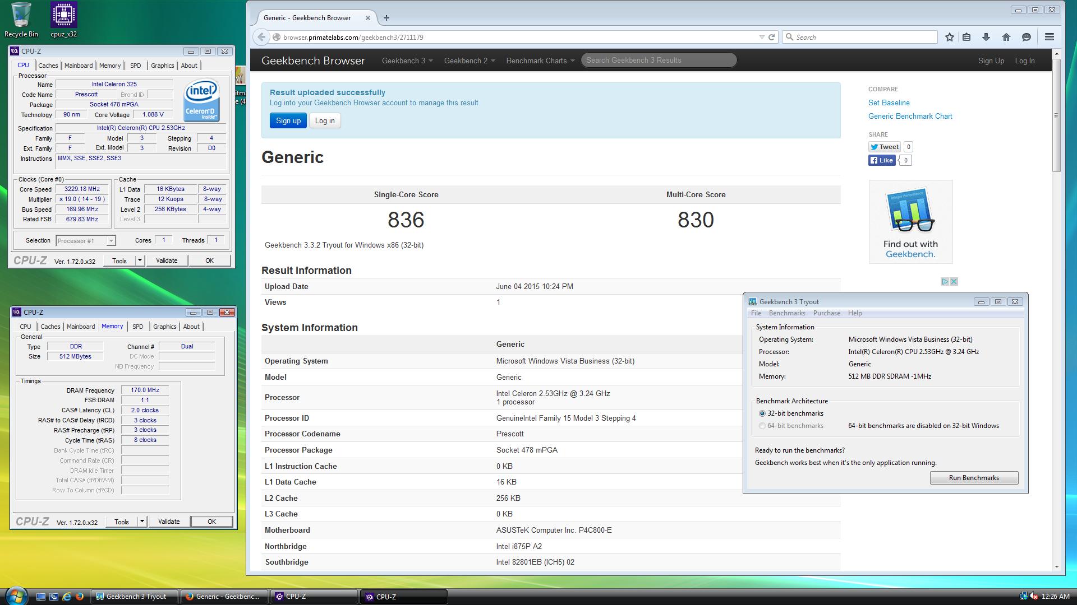Open the cpuz_x32 desktop icon
Image resolution: width=1077 pixels, height=605 pixels.
(x=63, y=20)
